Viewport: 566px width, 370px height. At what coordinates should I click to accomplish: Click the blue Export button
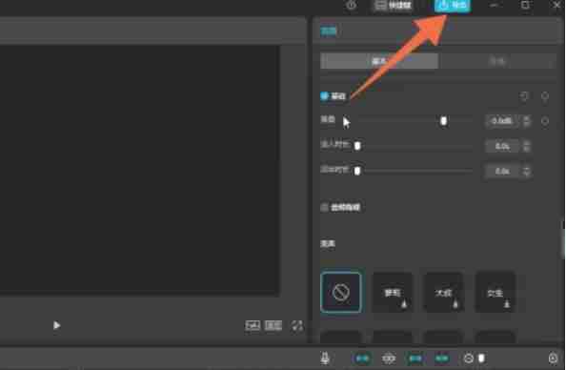pos(452,5)
